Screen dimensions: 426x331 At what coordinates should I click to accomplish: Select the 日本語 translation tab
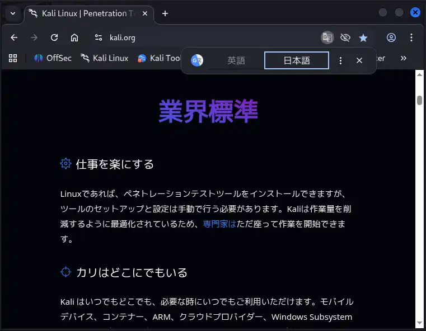[297, 60]
